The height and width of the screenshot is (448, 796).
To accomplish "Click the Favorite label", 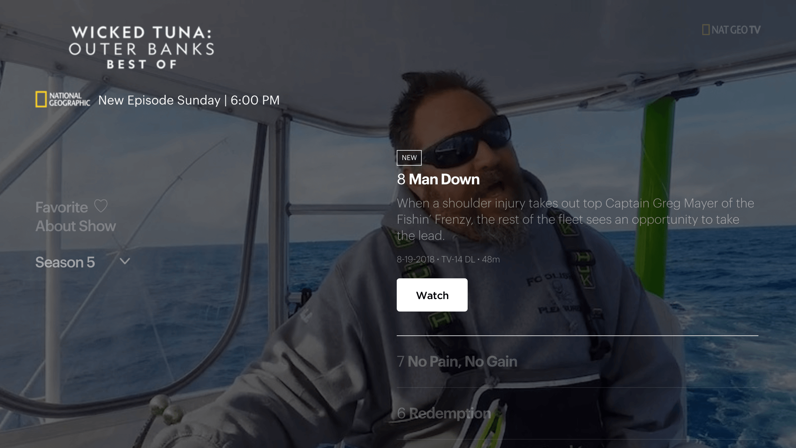I will coord(61,207).
